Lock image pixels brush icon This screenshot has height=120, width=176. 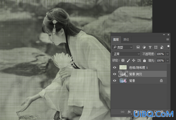tap(128, 61)
